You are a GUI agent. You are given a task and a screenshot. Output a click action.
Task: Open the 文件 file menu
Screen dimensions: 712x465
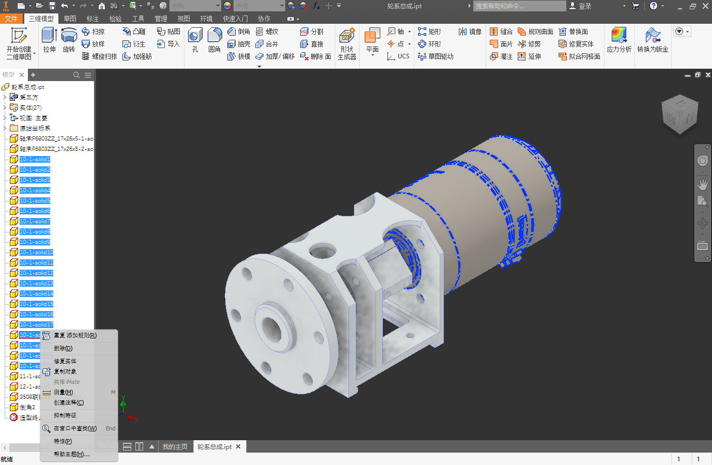pyautogui.click(x=11, y=18)
